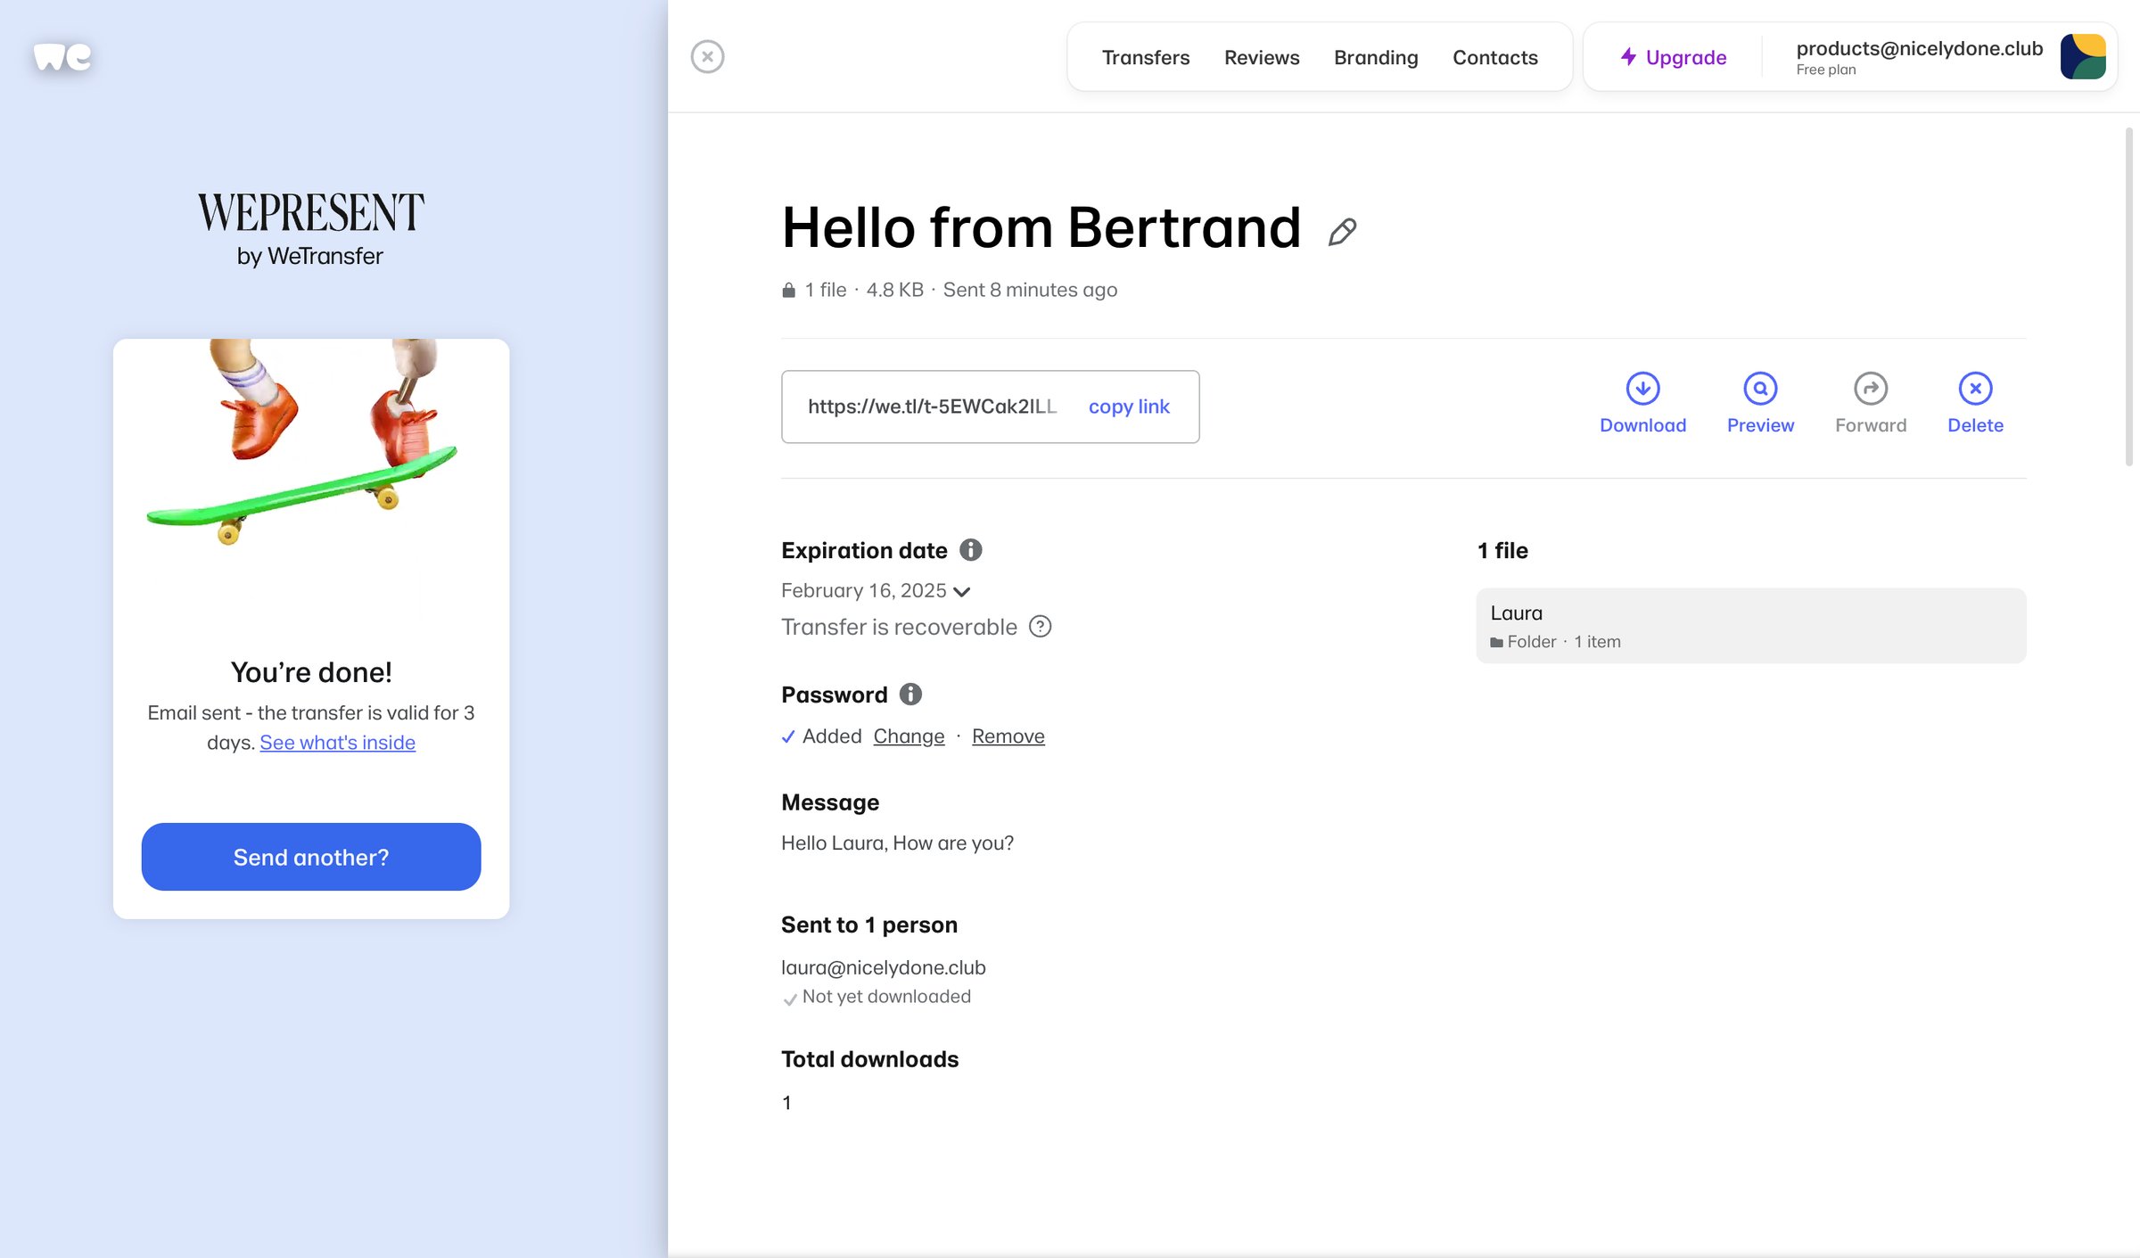The width and height of the screenshot is (2140, 1258).
Task: Open the Preview icon
Action: [1760, 389]
